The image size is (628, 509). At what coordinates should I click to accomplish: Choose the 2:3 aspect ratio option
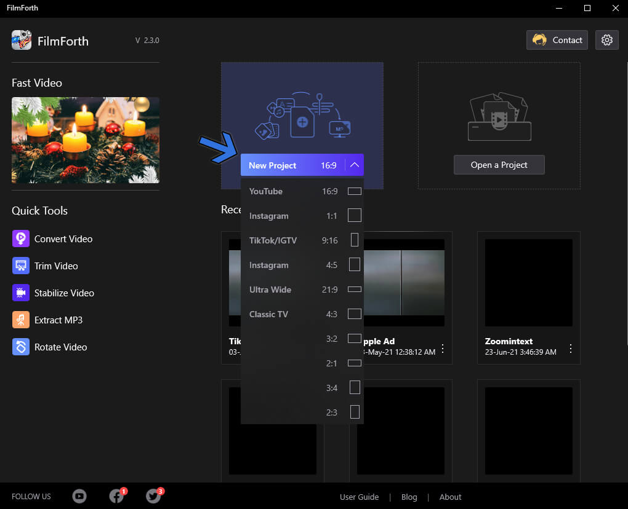[302, 412]
